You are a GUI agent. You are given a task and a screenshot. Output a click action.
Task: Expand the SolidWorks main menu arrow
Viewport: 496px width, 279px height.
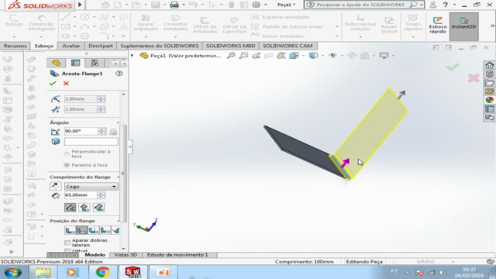80,5
